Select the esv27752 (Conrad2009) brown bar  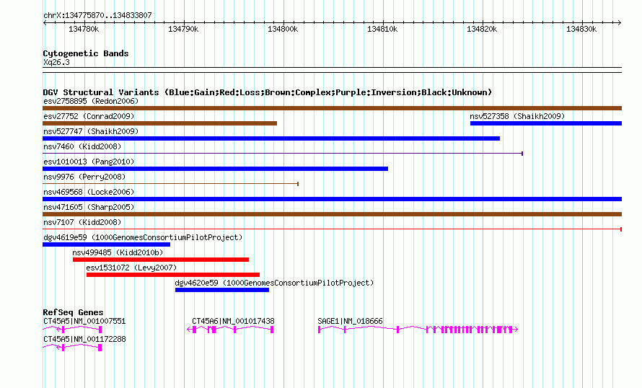coord(159,123)
